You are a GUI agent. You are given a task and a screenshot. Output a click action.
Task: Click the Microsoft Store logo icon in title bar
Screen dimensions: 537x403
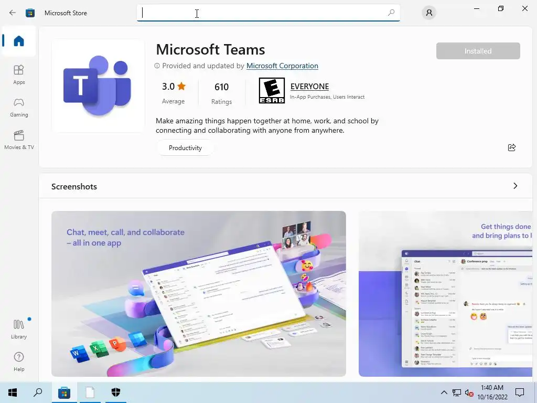tap(30, 13)
